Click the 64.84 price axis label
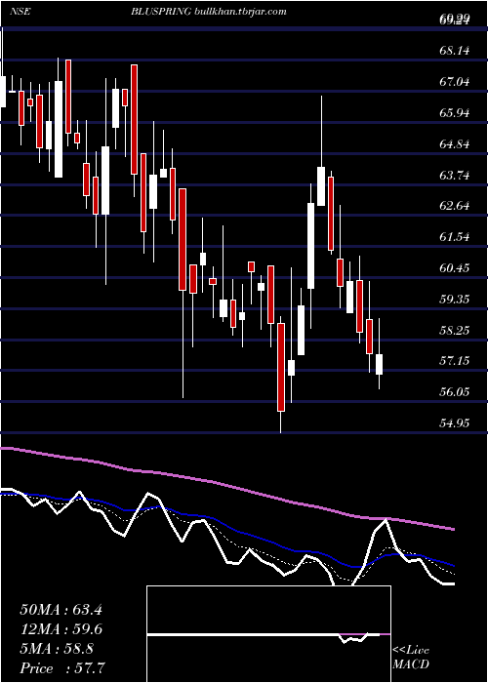The height and width of the screenshot is (683, 488). tap(455, 144)
